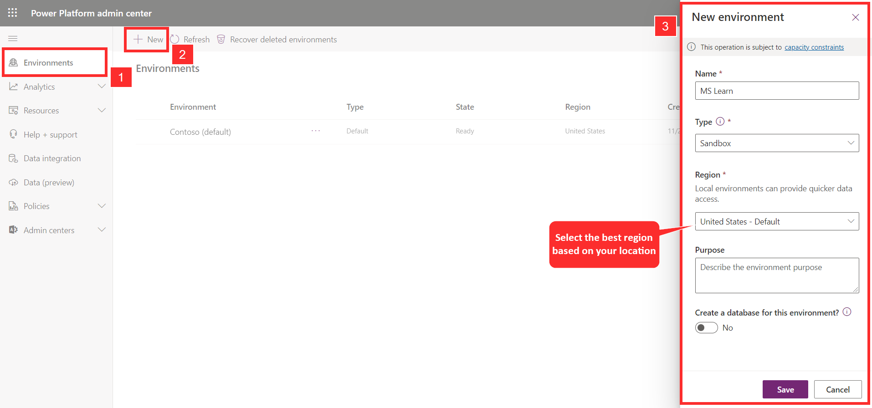Sort by the Region column header

tap(578, 107)
